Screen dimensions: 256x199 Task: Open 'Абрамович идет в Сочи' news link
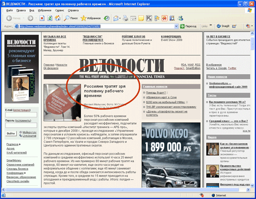tap(161, 97)
